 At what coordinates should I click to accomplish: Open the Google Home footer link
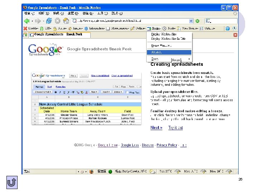pos(107,145)
